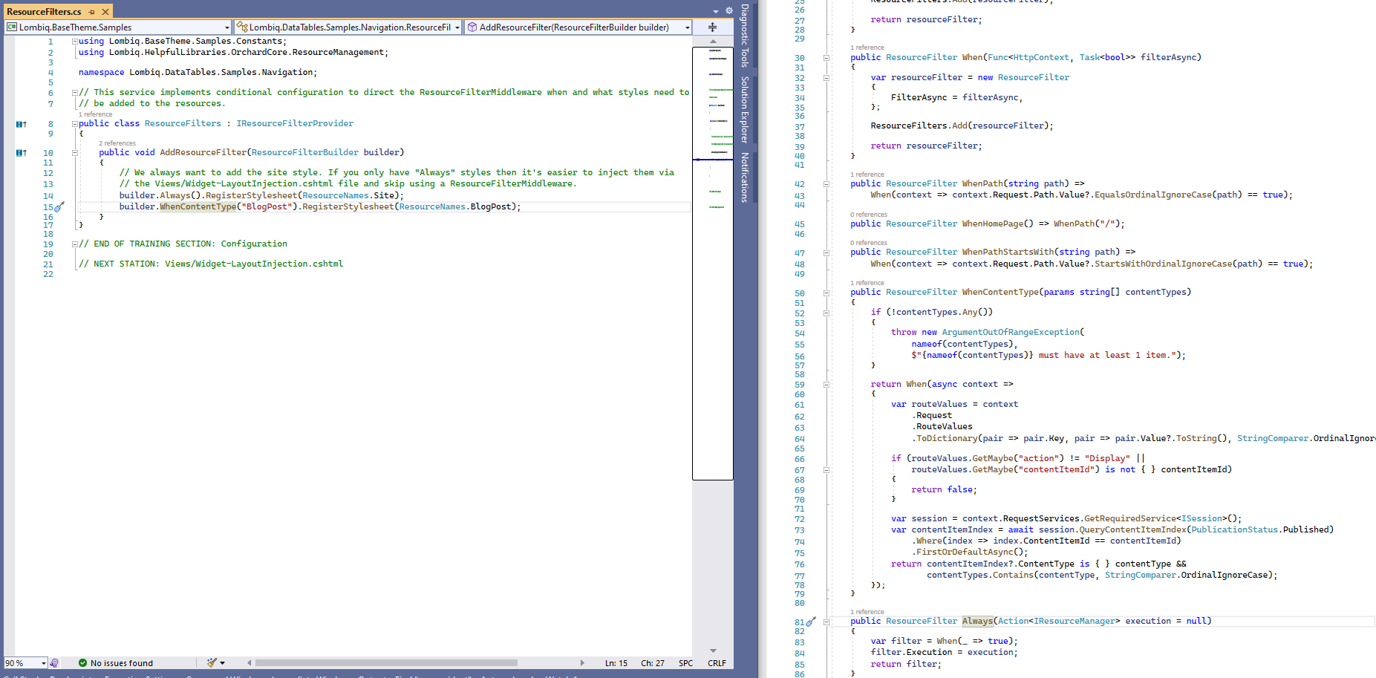The width and height of the screenshot is (1376, 678).
Task: Open CodeLens 1 reference above WhenContentType
Action: tap(867, 283)
